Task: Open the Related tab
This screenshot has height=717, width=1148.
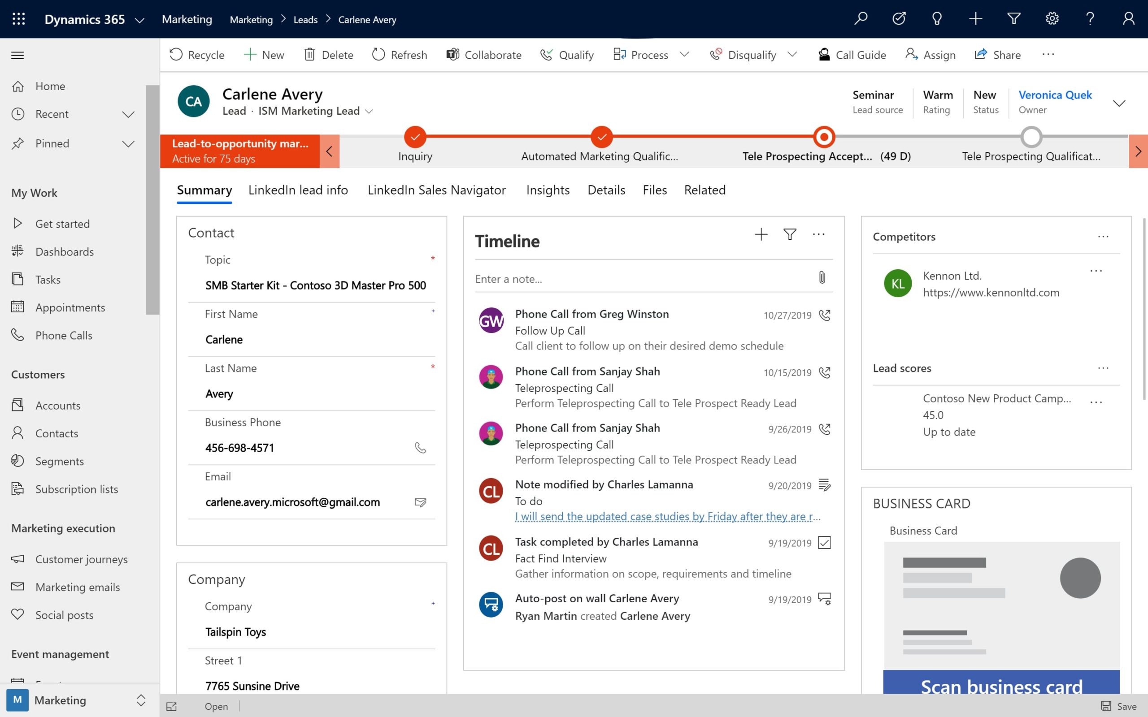Action: pyautogui.click(x=704, y=190)
